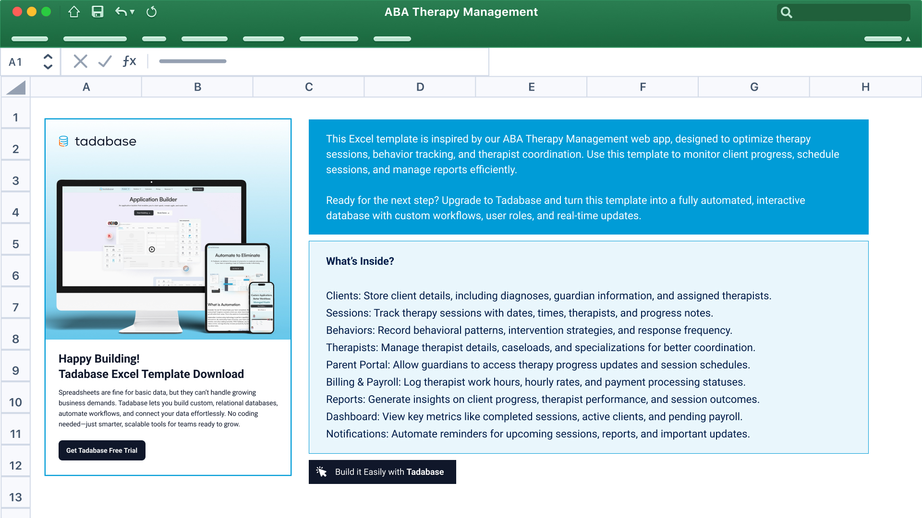Click the Reports: Generate insights line
The image size is (922, 518).
coord(543,400)
